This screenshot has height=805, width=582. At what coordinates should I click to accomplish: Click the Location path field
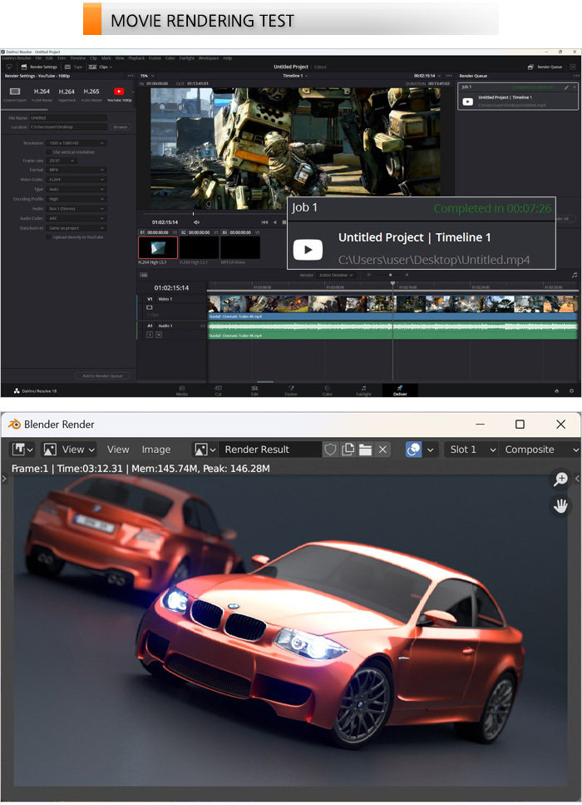[x=68, y=127]
